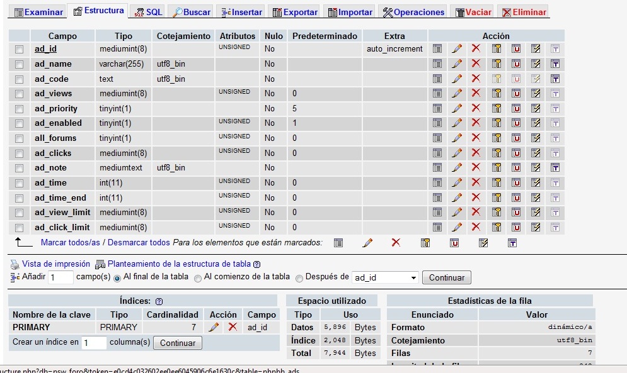The height and width of the screenshot is (373, 627).
Task: Click 'dinámico/a' format value
Action: (x=570, y=327)
